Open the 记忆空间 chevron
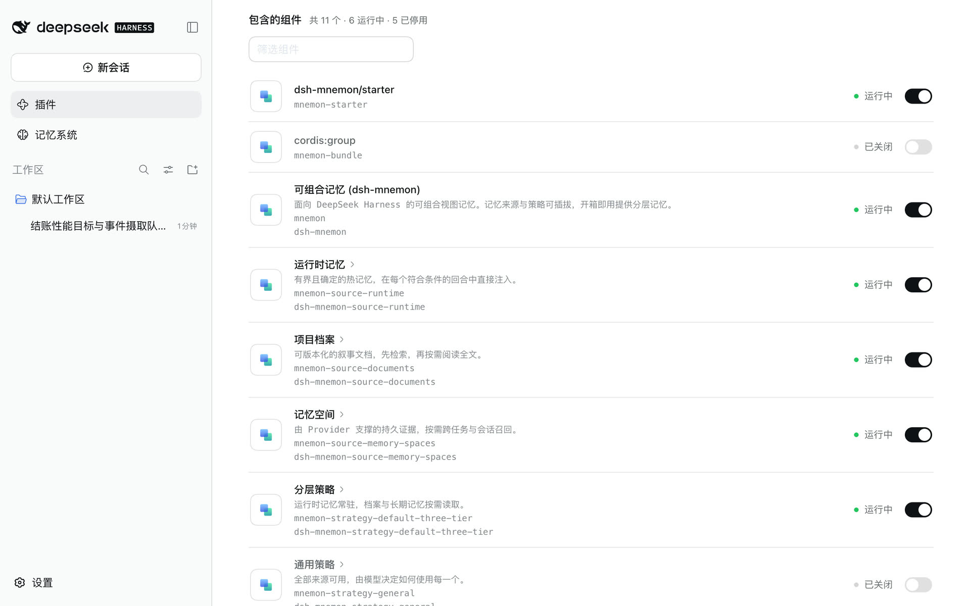970x606 pixels. 342,415
